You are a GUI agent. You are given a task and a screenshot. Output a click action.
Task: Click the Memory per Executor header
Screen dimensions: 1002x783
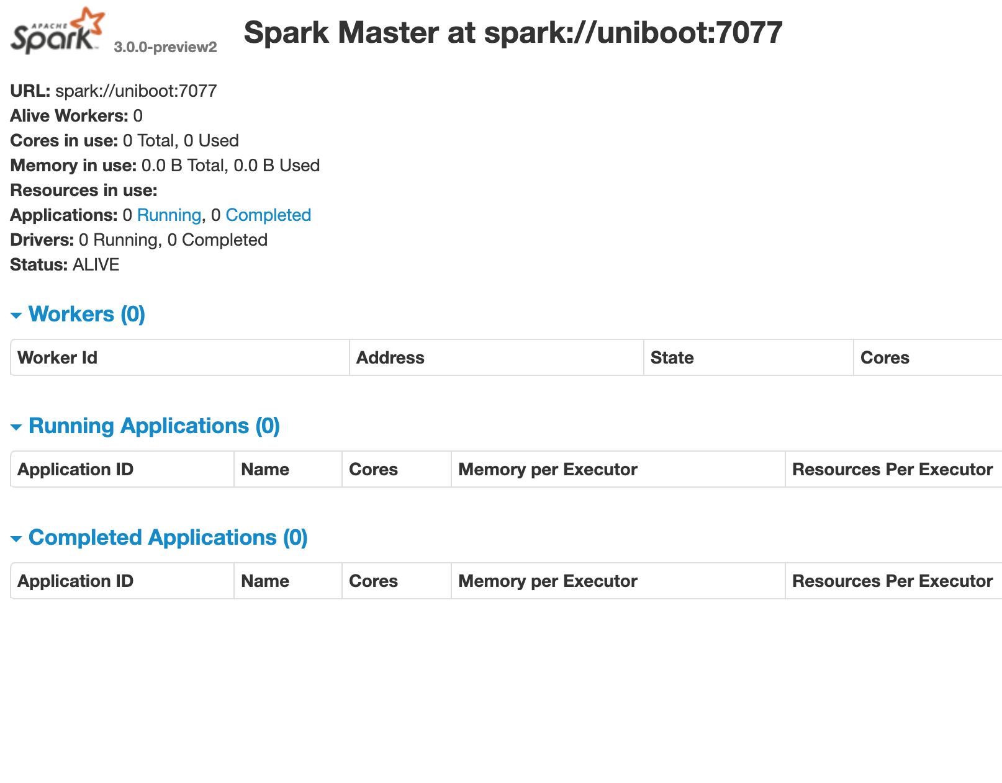click(548, 469)
